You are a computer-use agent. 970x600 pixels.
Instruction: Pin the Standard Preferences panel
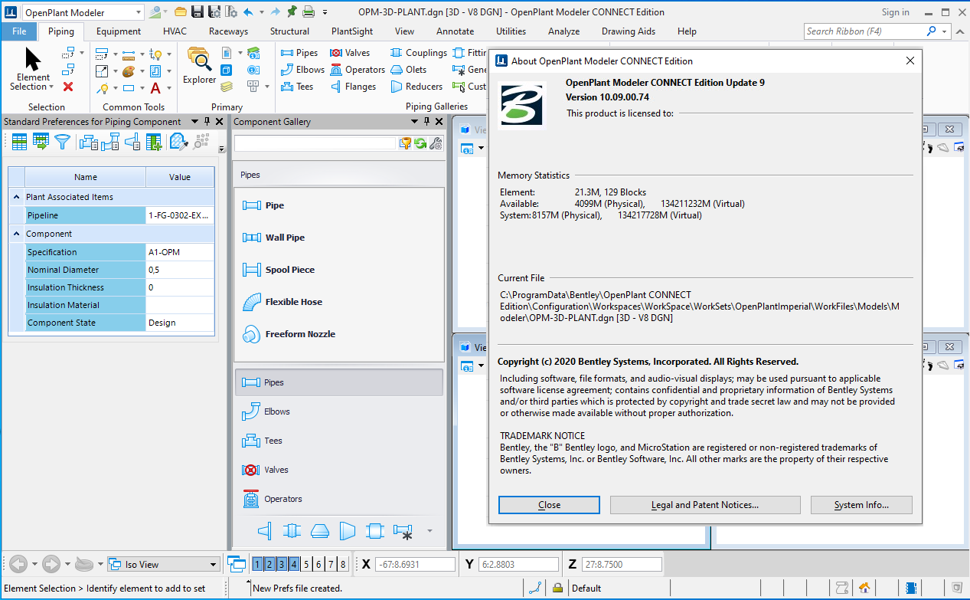click(x=207, y=122)
